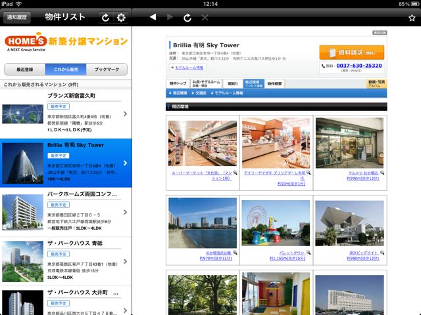
Task: Open the 物件概要 tab
Action: coord(274,83)
